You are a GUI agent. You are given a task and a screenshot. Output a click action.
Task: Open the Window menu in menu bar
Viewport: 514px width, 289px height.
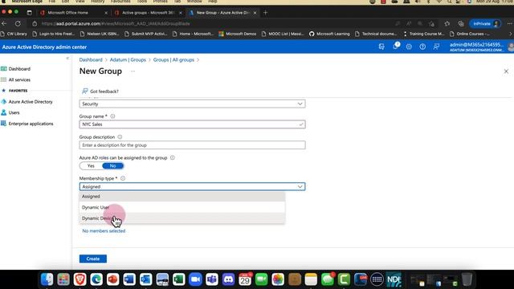click(x=194, y=2)
